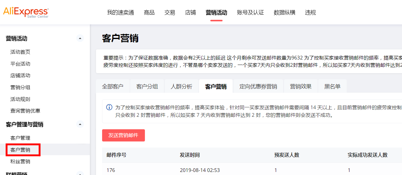Open the 店铺 top menu
The width and height of the screenshot is (402, 175).
190,12
